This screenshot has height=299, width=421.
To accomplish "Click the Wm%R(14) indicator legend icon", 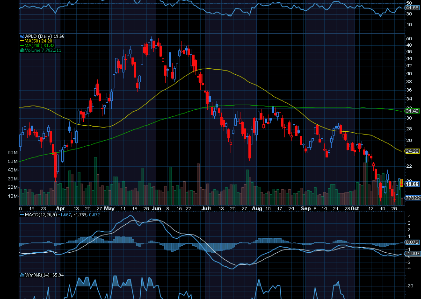I will coord(22,275).
